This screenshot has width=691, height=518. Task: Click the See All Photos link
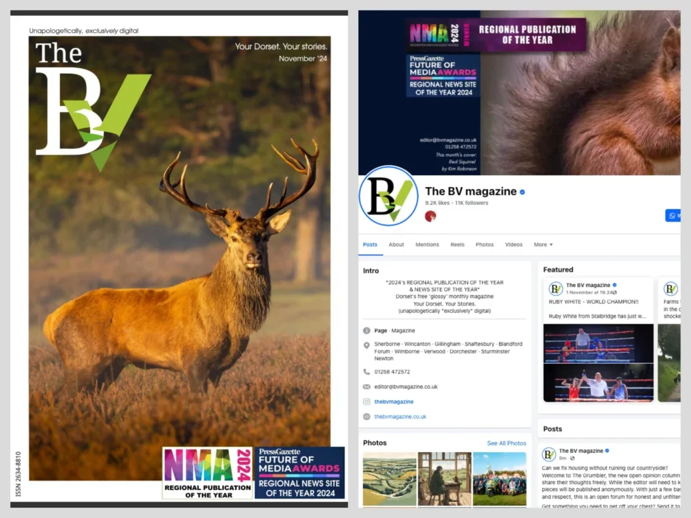click(507, 443)
